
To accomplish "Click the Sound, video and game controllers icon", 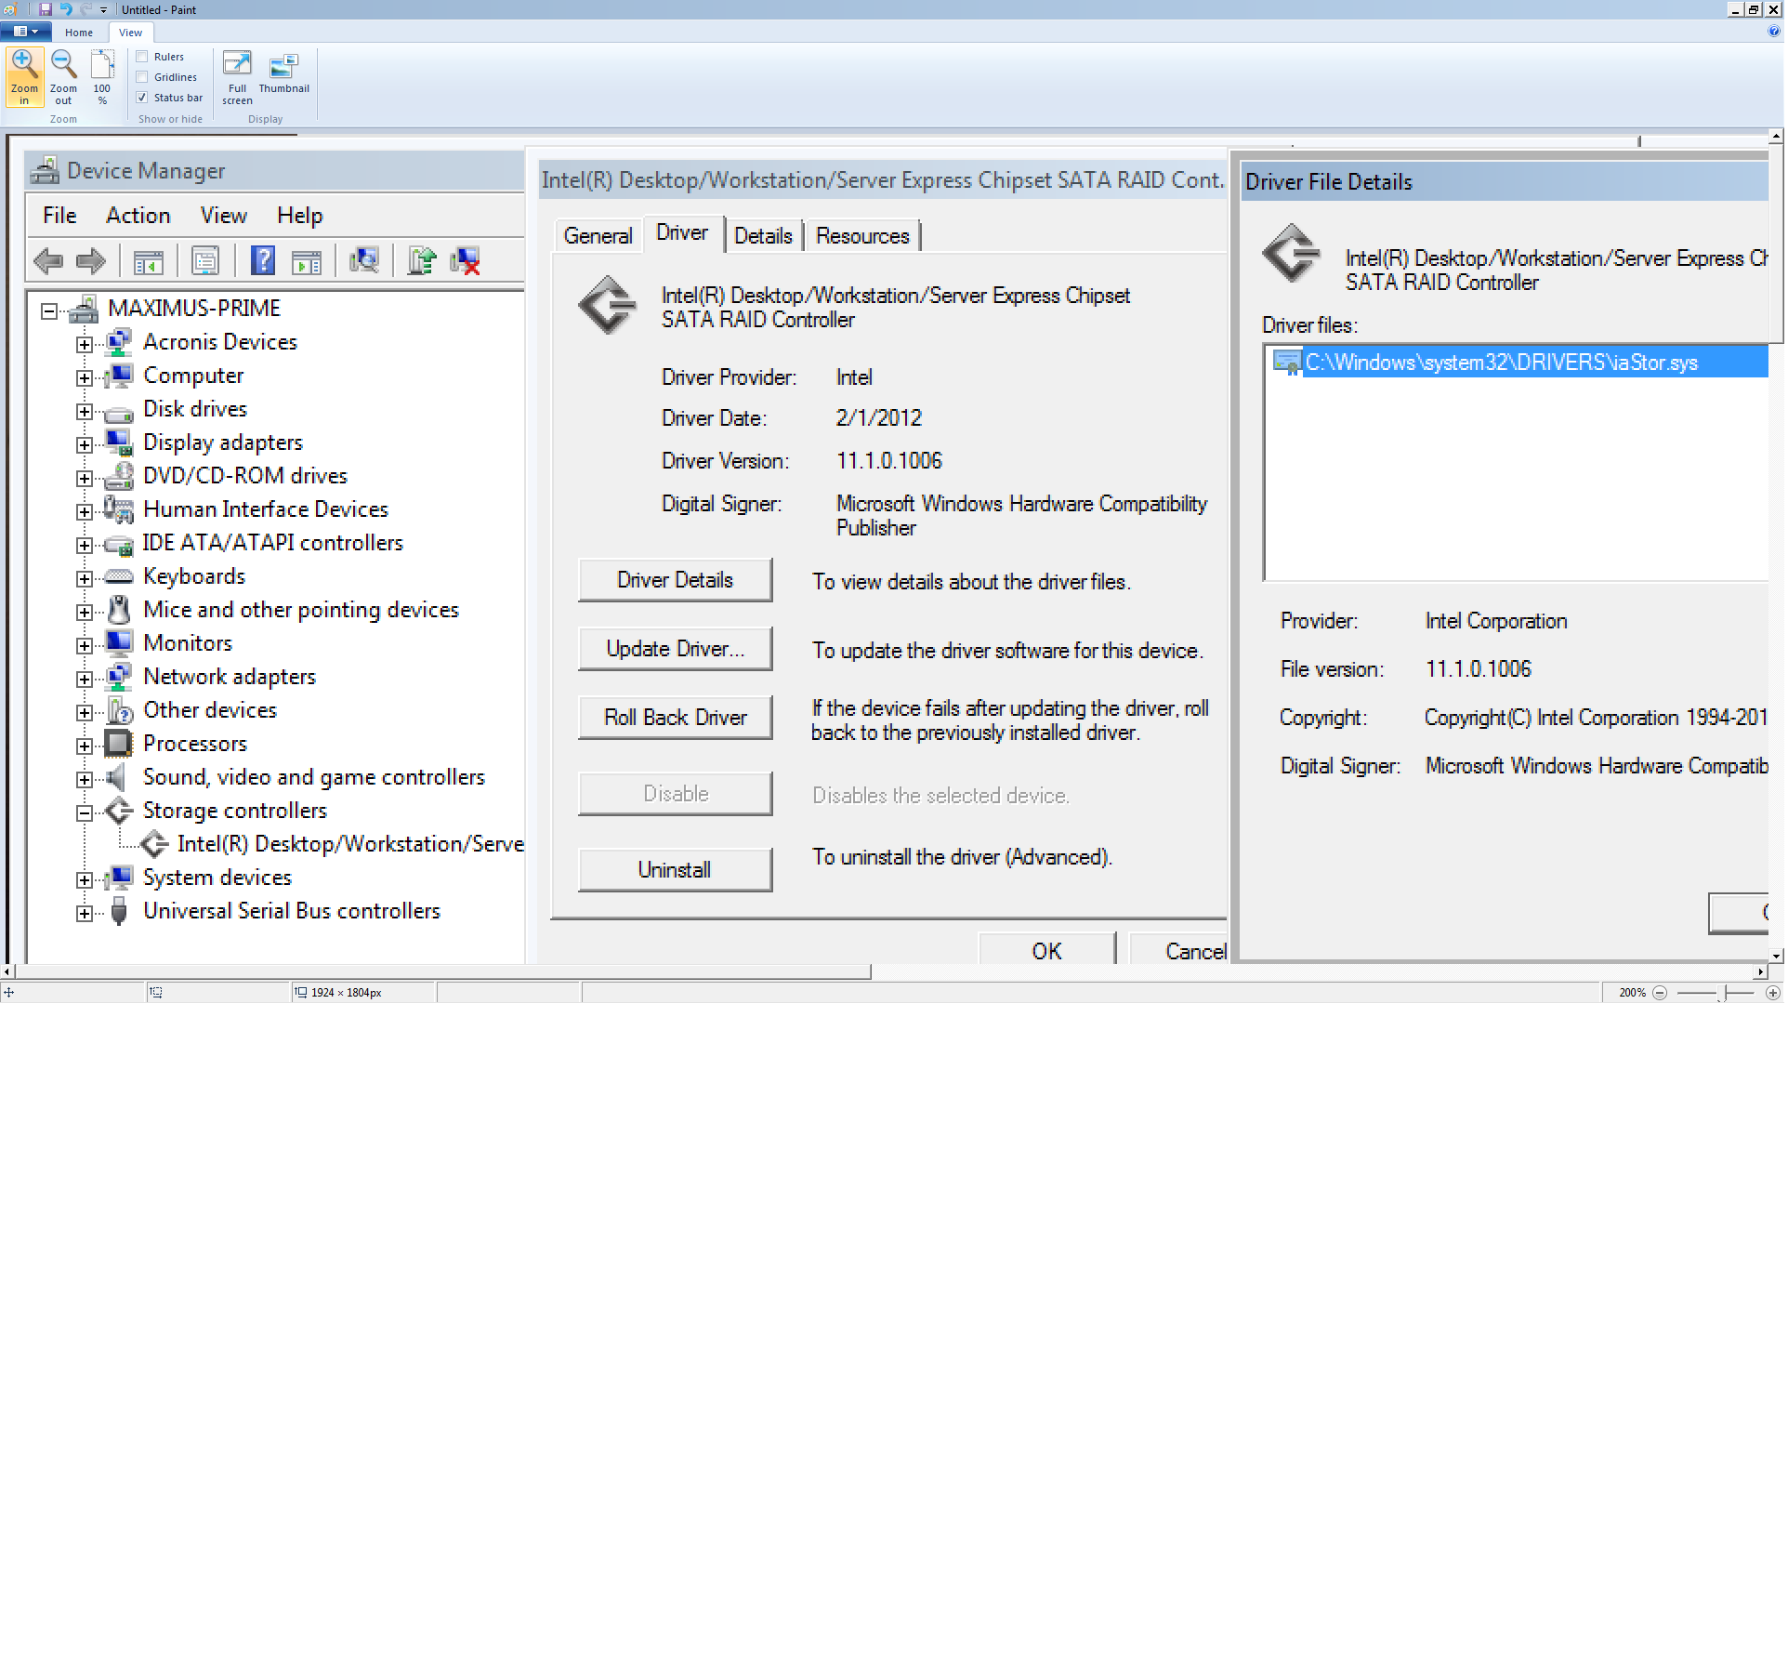I will pyautogui.click(x=116, y=777).
